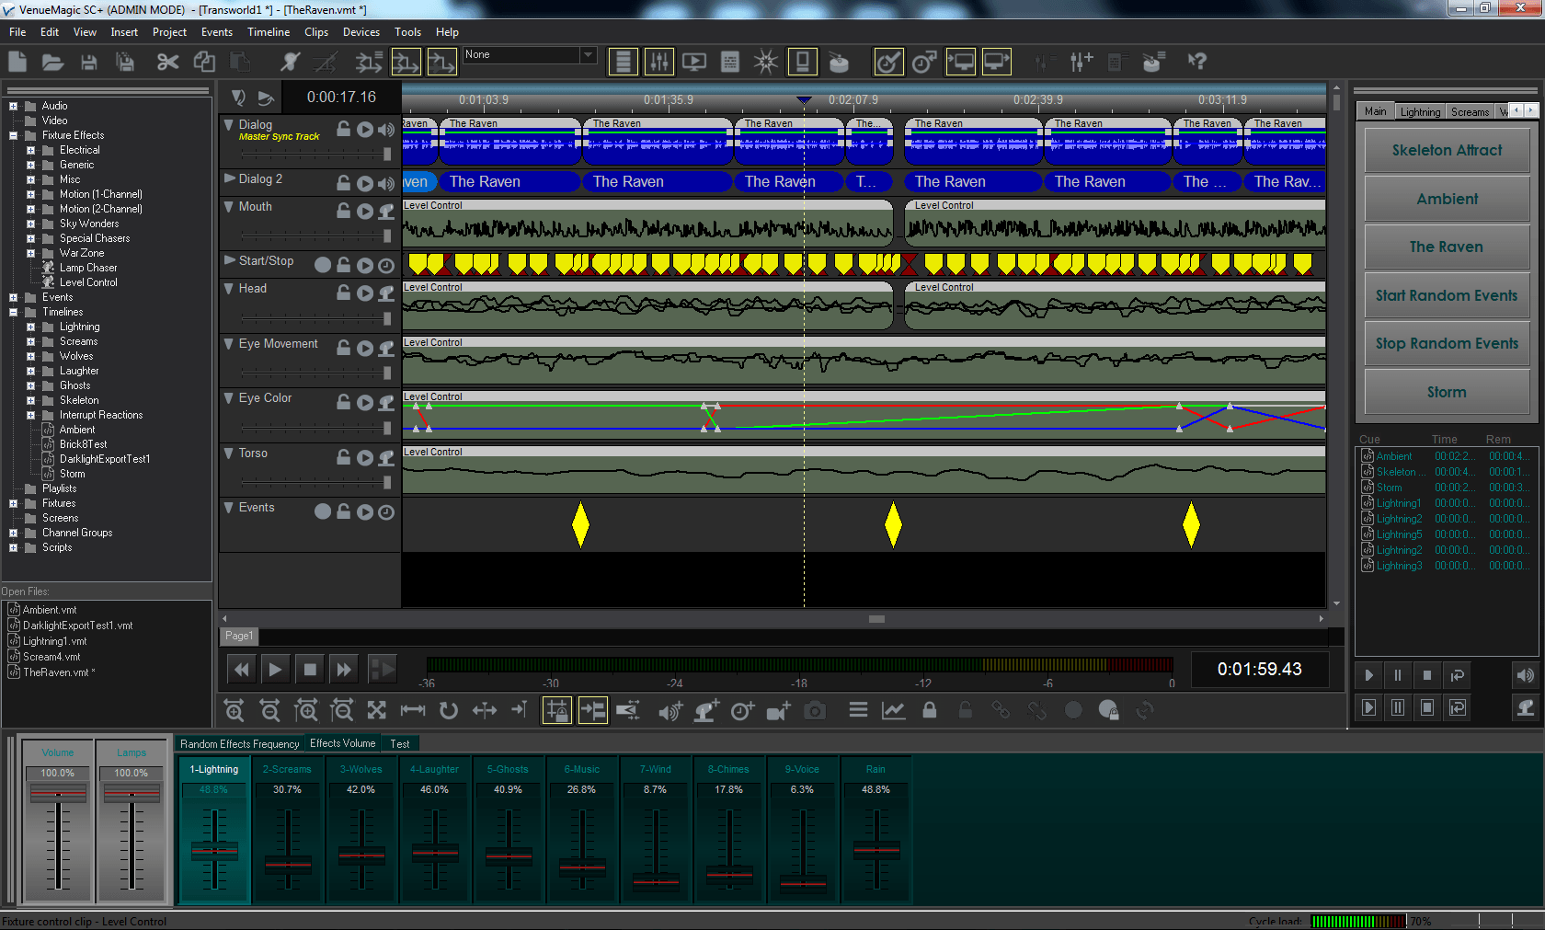Expand the Lightning timelines node
This screenshot has height=930, width=1545.
(x=30, y=327)
